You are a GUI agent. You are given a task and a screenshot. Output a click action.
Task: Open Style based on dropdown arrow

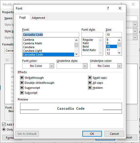[x=135, y=31]
